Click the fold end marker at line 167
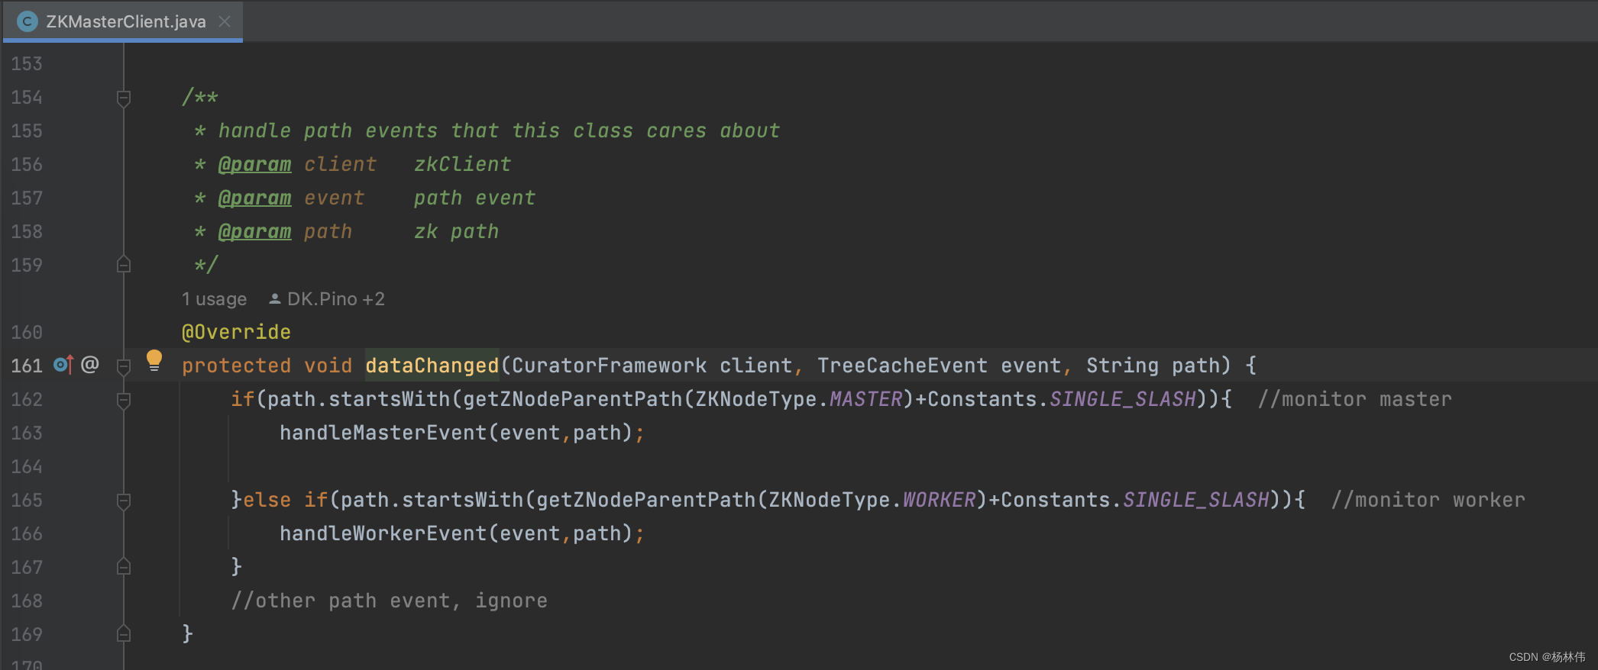This screenshot has height=670, width=1598. click(x=123, y=567)
